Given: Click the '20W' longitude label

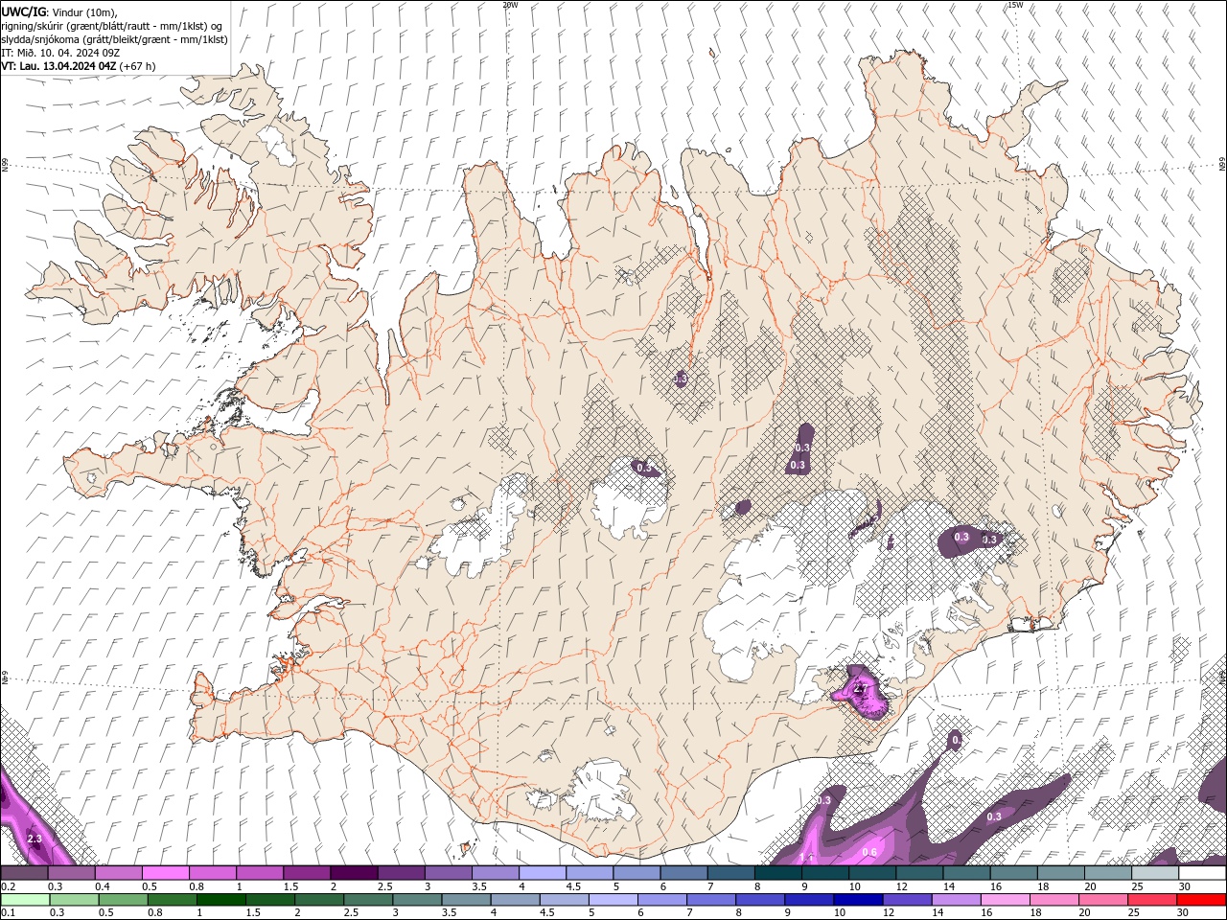Looking at the screenshot, I should (510, 5).
